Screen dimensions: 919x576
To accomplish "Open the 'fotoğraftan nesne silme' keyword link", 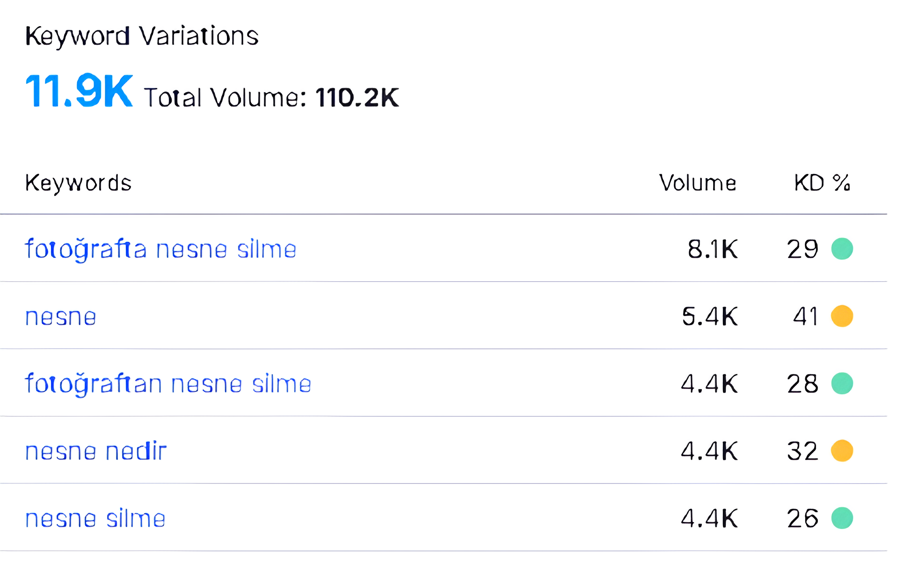I will click(x=168, y=384).
